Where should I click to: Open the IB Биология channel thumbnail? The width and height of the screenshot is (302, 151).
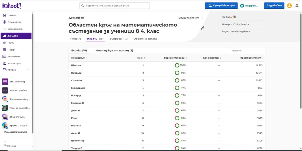tap(5, 117)
